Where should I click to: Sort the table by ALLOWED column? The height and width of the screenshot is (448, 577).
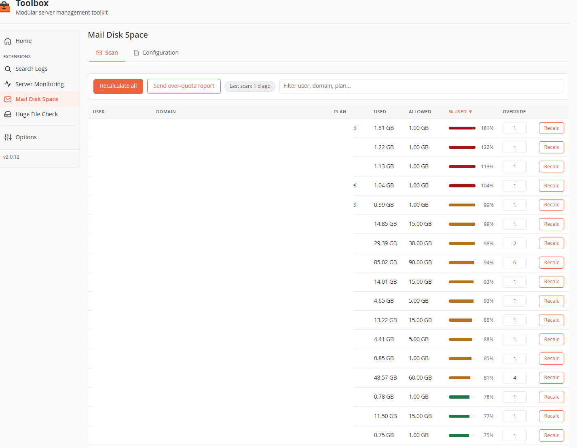click(x=420, y=112)
